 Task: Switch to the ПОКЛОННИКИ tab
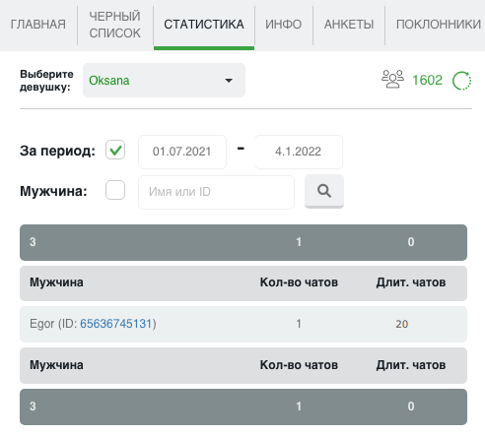pos(439,25)
